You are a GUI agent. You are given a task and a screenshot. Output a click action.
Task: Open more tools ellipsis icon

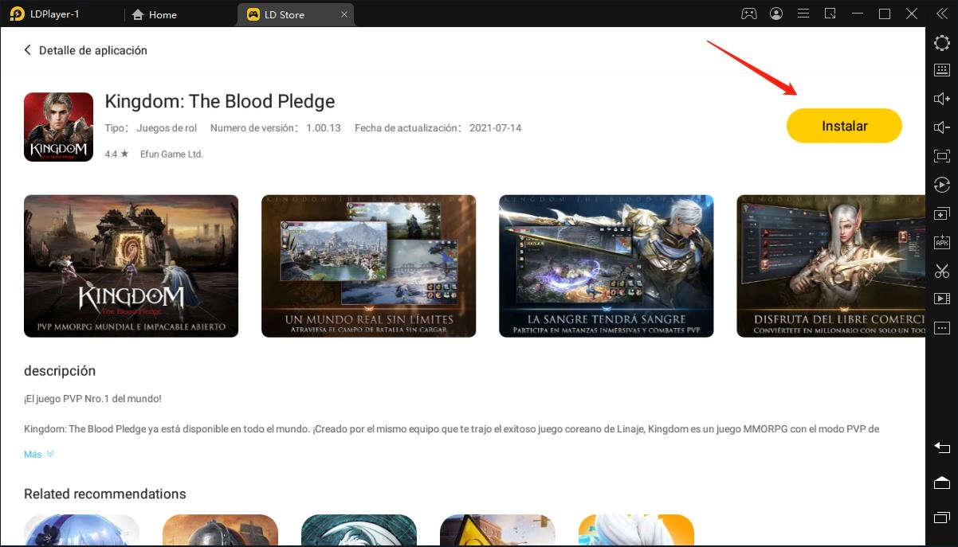(x=941, y=327)
